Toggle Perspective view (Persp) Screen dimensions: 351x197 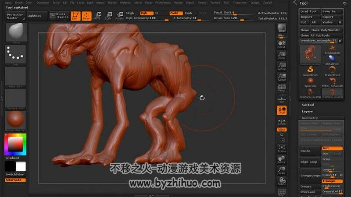(282, 88)
